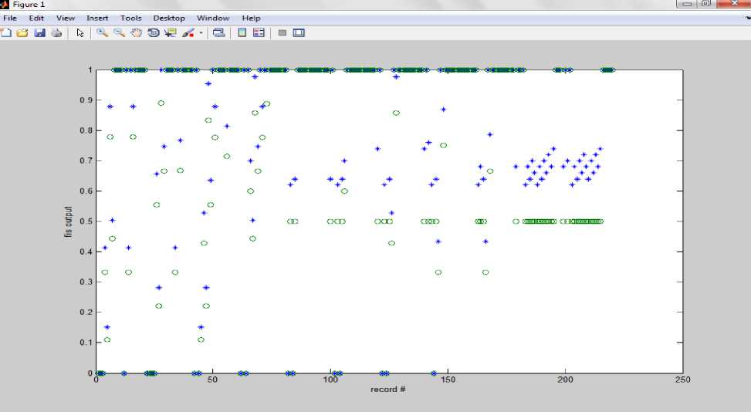Image resolution: width=751 pixels, height=412 pixels.
Task: Print the figure via printer icon
Action: coord(56,33)
